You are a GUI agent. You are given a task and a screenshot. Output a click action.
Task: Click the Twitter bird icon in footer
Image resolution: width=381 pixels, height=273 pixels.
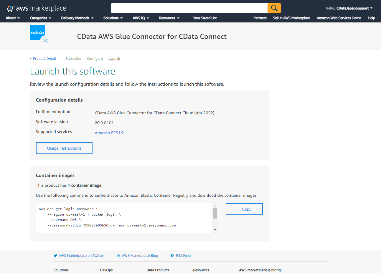pyautogui.click(x=55, y=256)
